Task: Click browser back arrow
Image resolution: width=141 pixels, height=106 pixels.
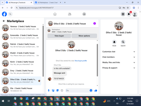Action: (x=3, y=8)
